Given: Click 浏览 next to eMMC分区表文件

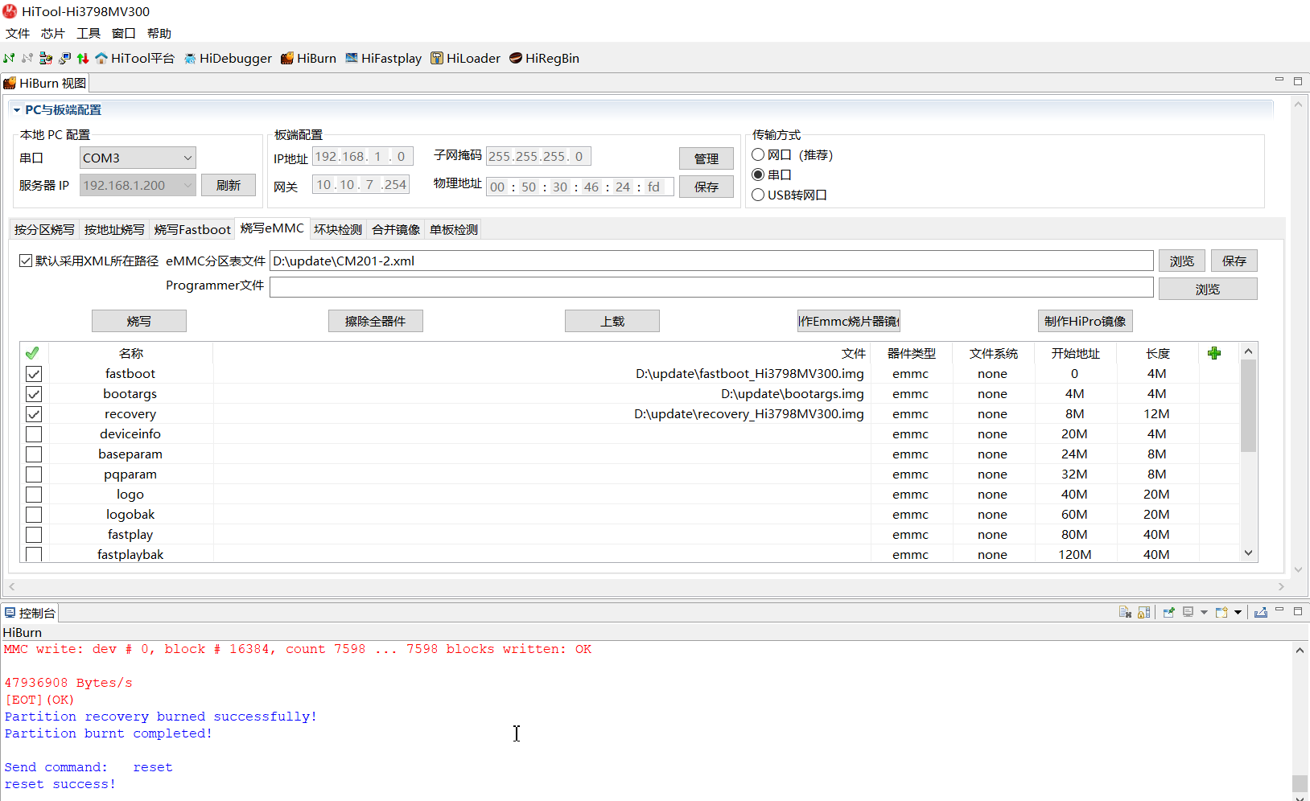Looking at the screenshot, I should click(1182, 261).
